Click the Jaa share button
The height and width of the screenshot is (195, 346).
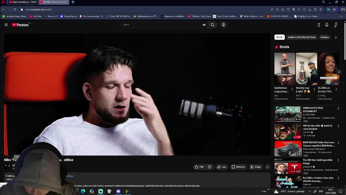click(x=221, y=167)
